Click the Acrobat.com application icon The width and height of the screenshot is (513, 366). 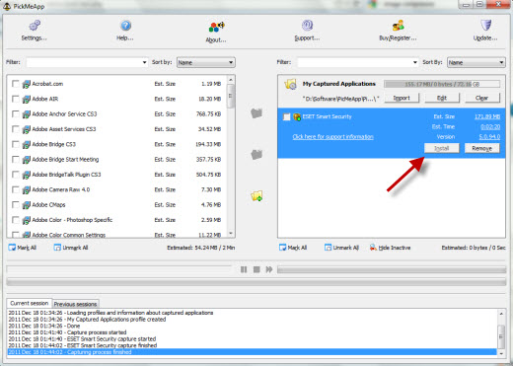[27, 84]
